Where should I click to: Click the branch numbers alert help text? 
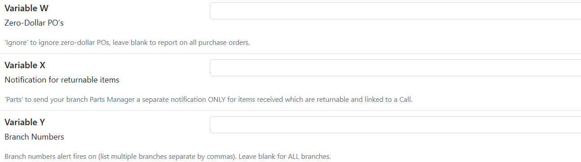168,157
